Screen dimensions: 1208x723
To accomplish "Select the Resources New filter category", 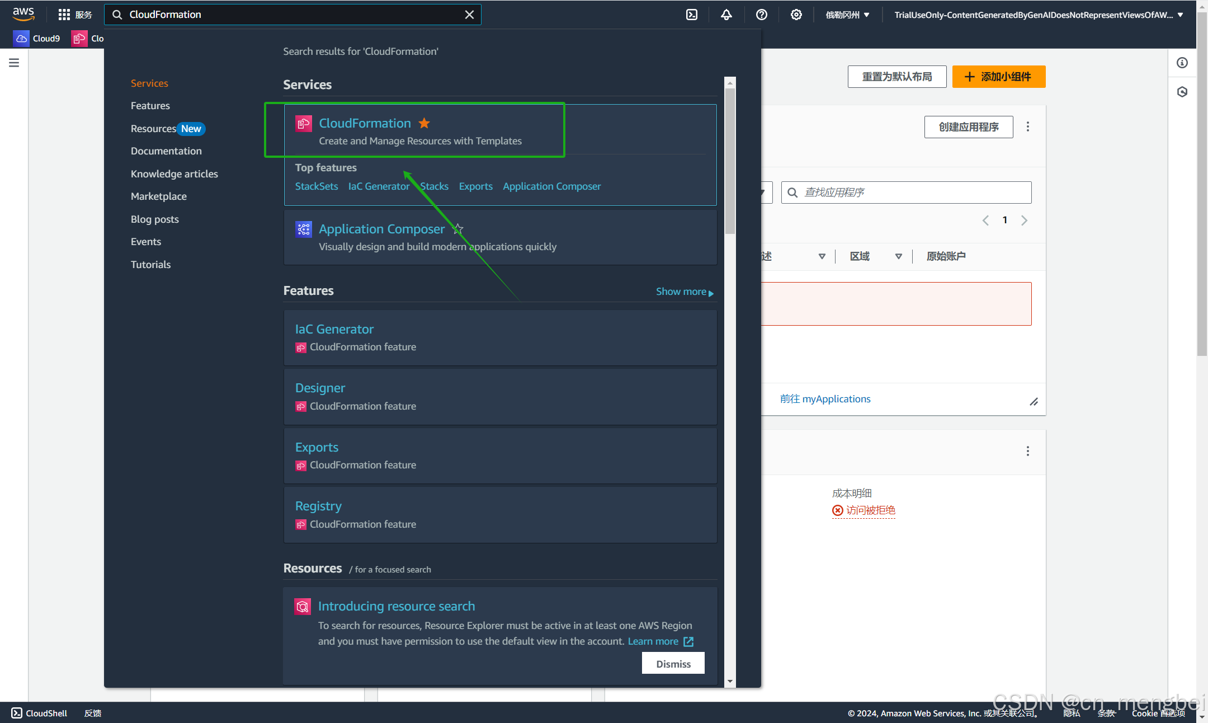I will [168, 129].
